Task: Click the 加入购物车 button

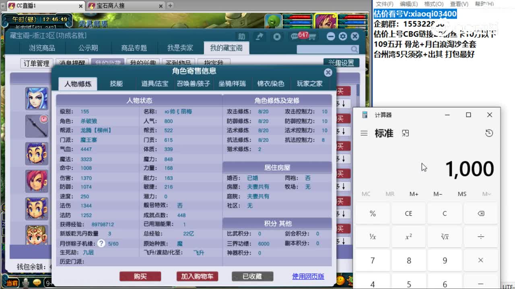Action: point(197,276)
